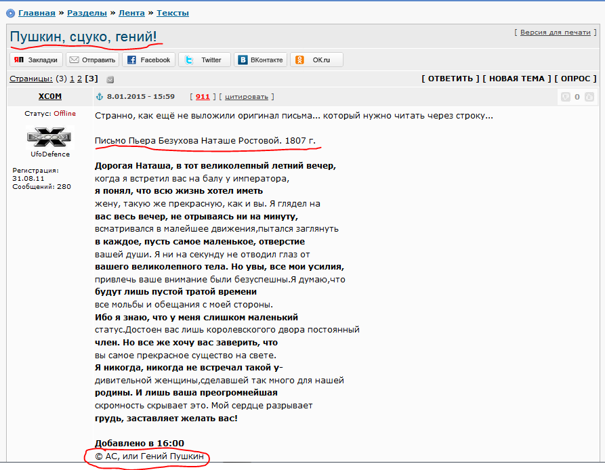
Task: Share the topic on Twitter
Action: click(x=205, y=60)
